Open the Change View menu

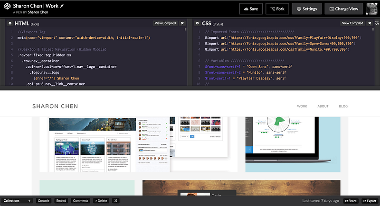343,9
